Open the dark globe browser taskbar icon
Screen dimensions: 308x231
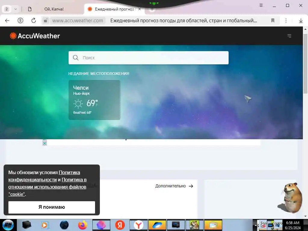pos(64,225)
